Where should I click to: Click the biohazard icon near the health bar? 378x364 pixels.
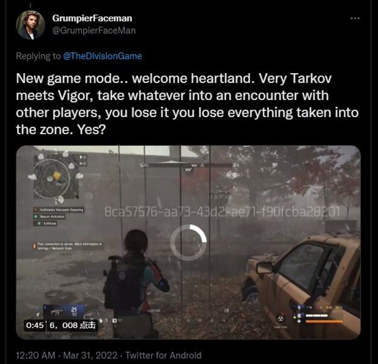(x=280, y=319)
